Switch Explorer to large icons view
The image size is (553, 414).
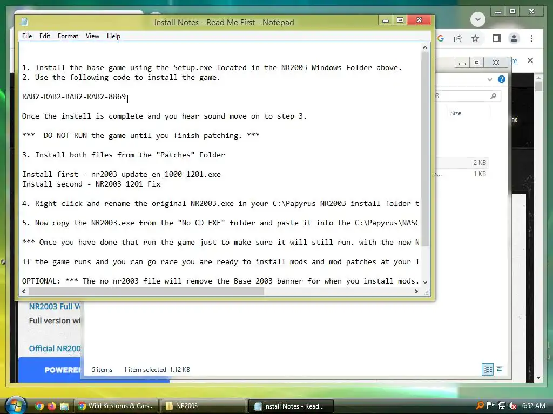coord(500,369)
